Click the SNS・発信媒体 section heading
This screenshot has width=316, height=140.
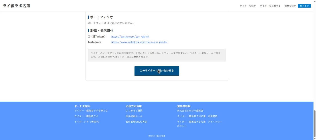pyautogui.click(x=102, y=31)
